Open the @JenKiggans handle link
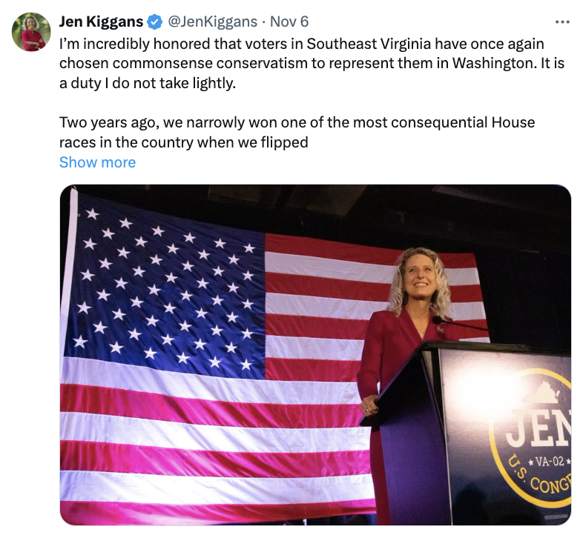Image resolution: width=583 pixels, height=535 pixels. click(212, 21)
